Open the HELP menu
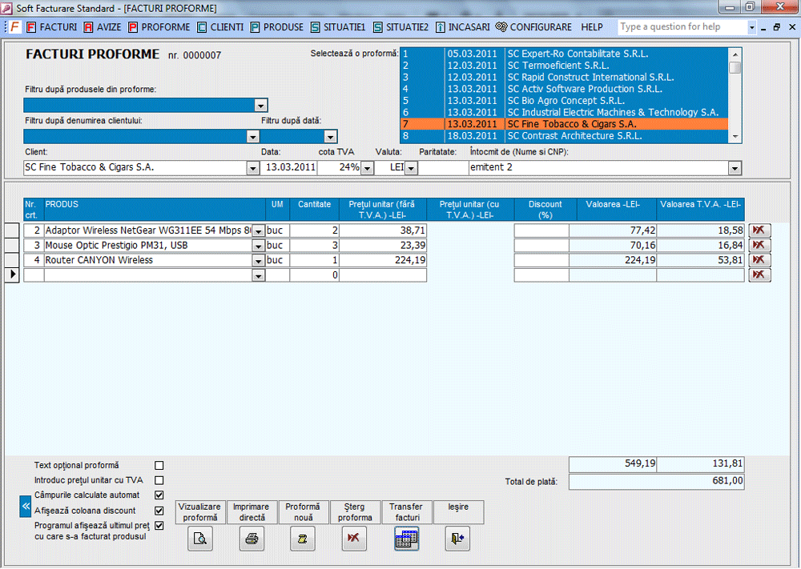This screenshot has height=569, width=801. point(592,27)
